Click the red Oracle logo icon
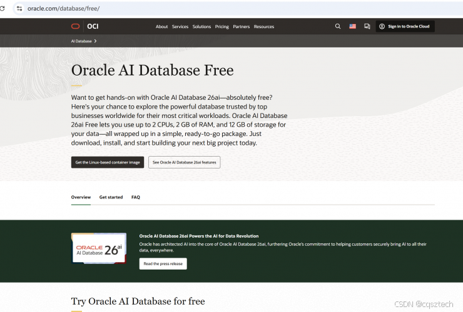This screenshot has width=463, height=312. [76, 26]
